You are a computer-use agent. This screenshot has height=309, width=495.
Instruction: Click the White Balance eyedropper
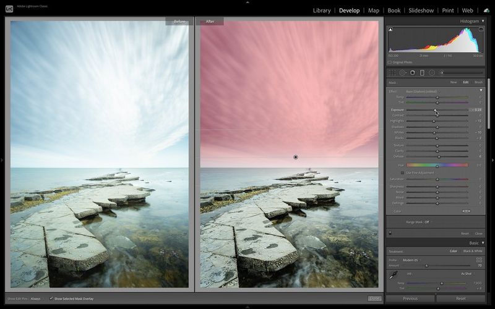(392, 277)
